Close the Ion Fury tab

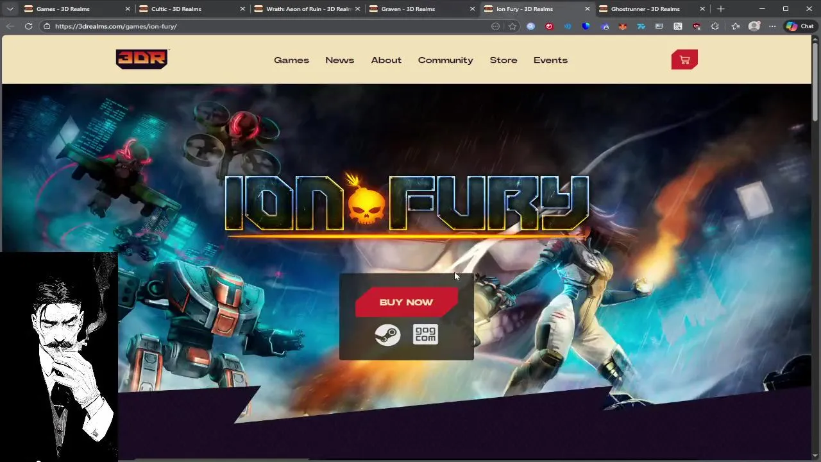pyautogui.click(x=587, y=9)
